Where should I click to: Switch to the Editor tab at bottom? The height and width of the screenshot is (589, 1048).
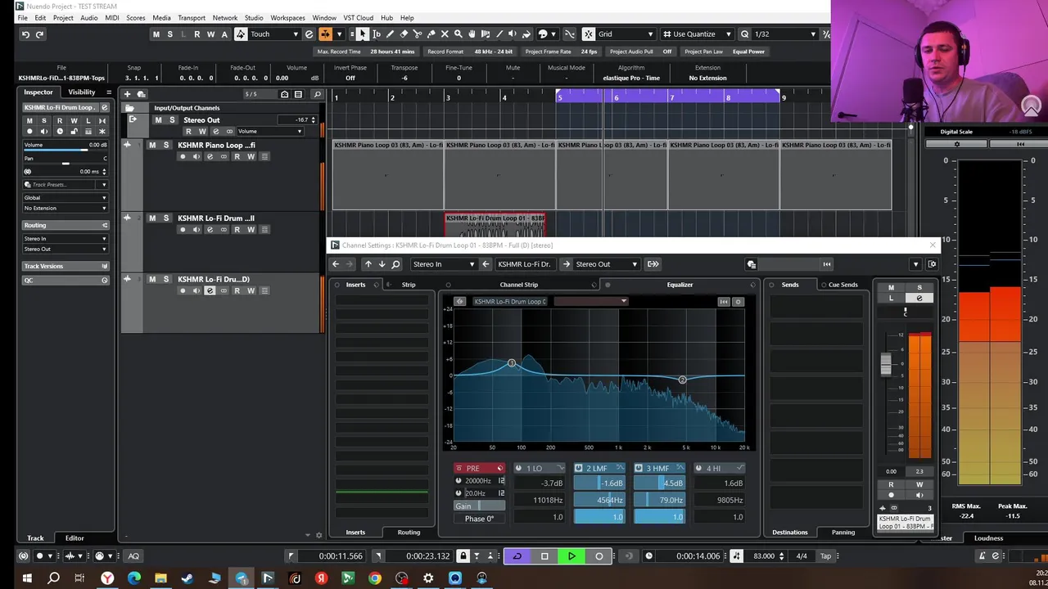(75, 538)
